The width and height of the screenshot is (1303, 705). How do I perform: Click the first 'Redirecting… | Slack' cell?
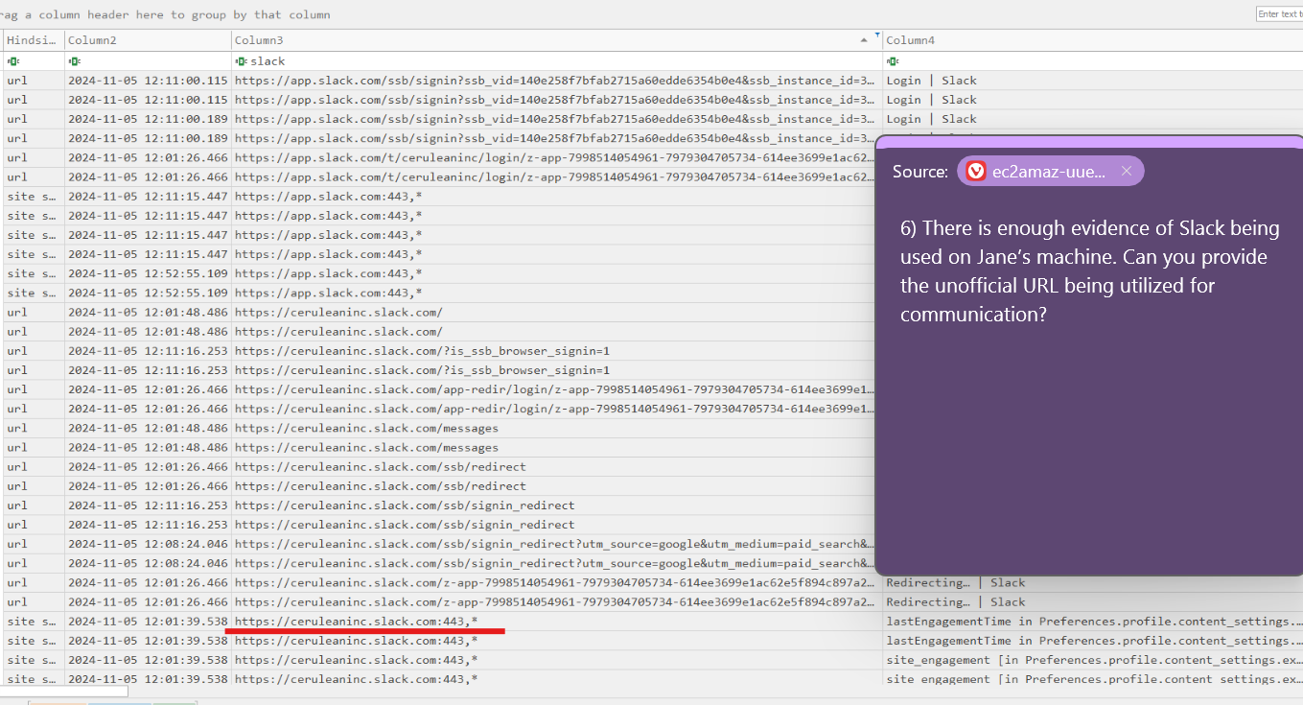955,583
